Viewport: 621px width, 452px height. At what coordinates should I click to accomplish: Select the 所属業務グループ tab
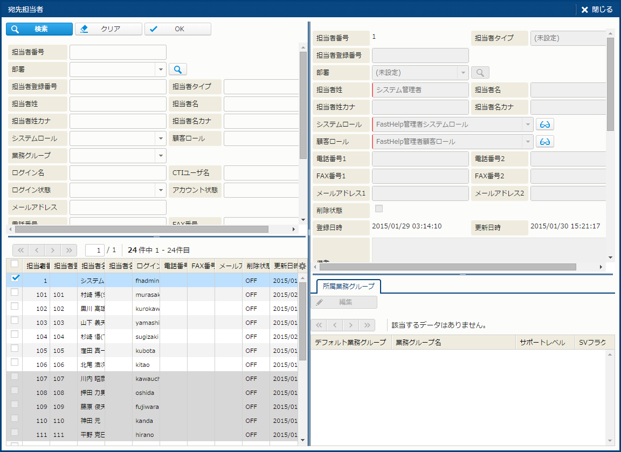pos(348,286)
